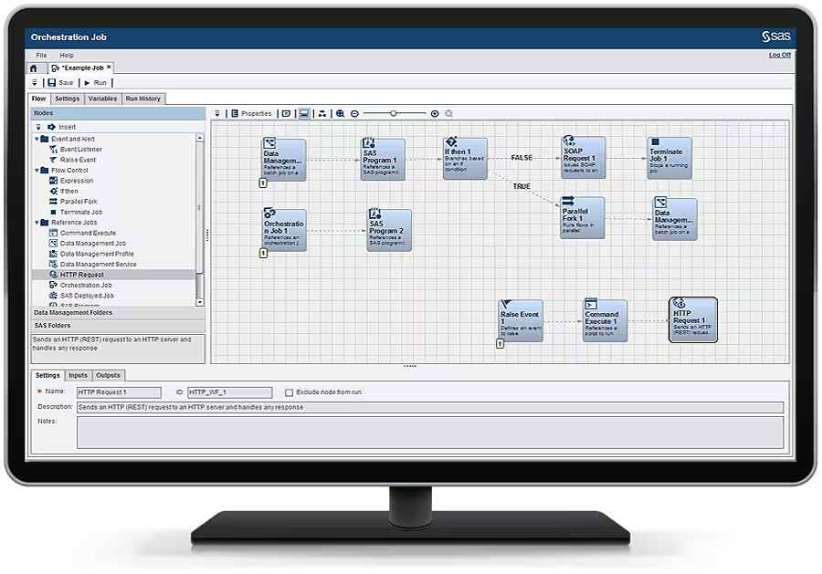
Task: Select the Command Execute 1 node
Action: [605, 320]
